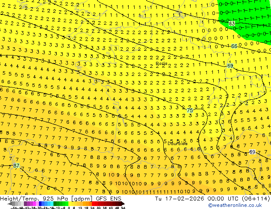Viewport: 271px width, 209px height.
Task: Click the white-boxed 69 contour label
Action: tap(252, 152)
